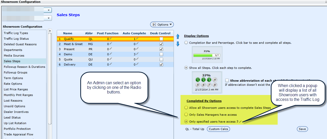Click the Save button
Image resolution: width=327 pixels, height=139 pixels.
[x=302, y=129]
